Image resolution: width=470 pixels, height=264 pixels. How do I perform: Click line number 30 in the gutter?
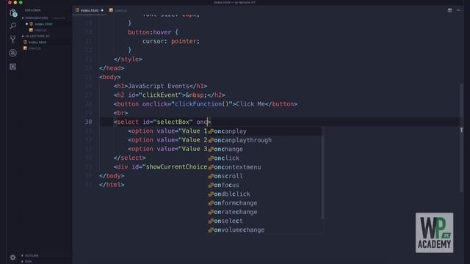point(88,122)
